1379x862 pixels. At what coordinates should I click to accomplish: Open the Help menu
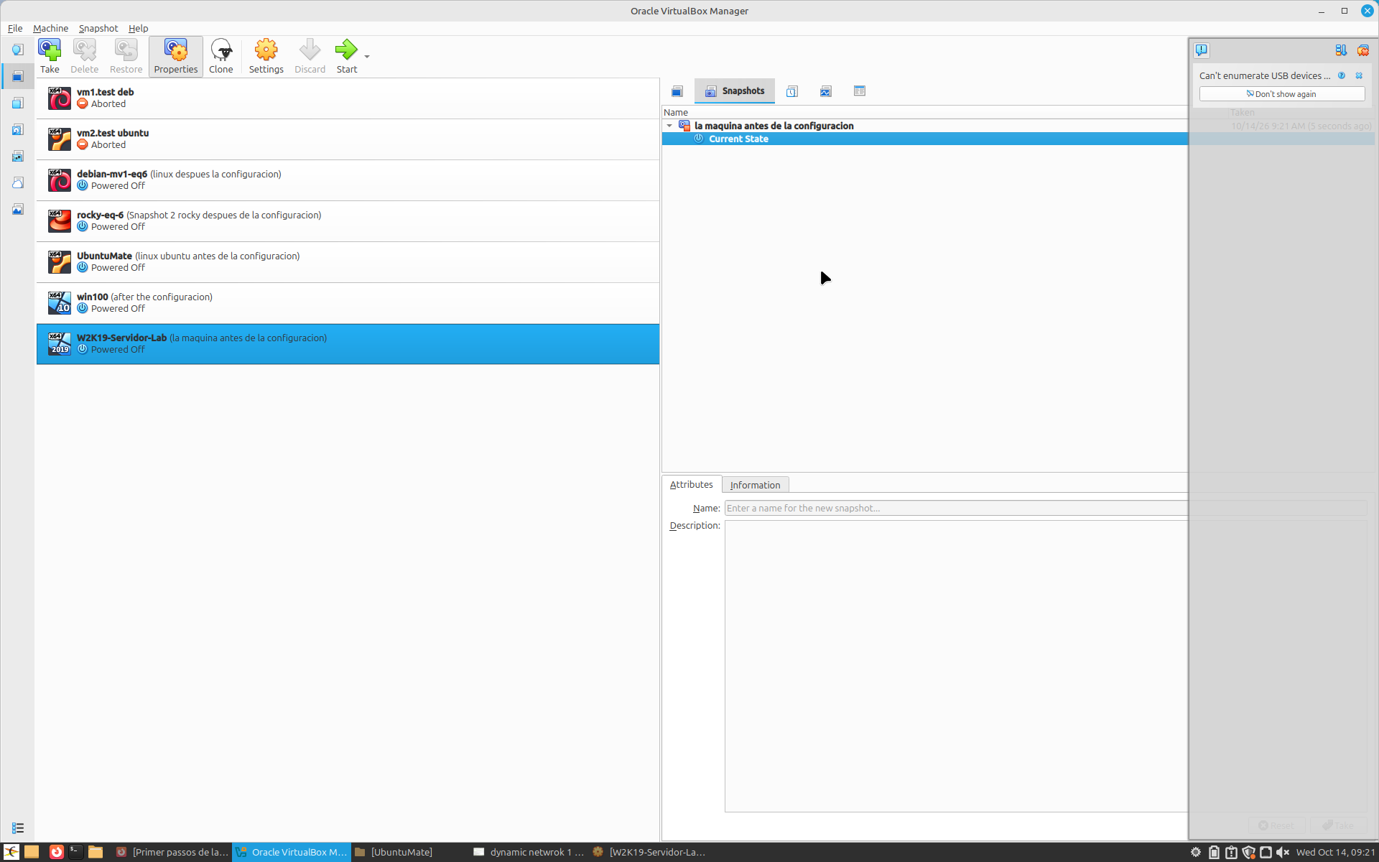[x=139, y=28]
